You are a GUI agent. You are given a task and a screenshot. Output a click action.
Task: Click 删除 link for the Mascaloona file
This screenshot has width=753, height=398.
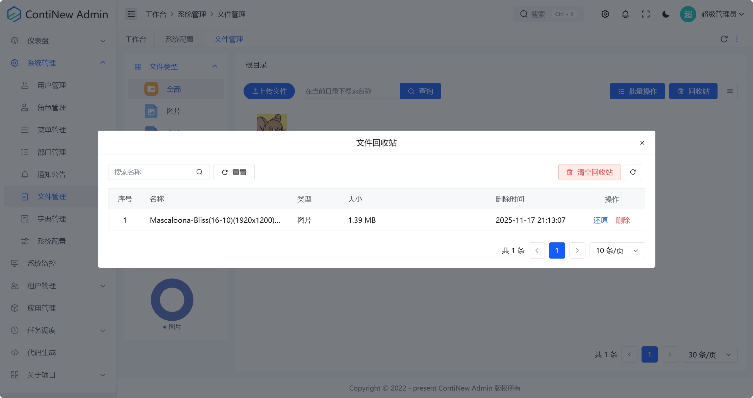pos(623,220)
